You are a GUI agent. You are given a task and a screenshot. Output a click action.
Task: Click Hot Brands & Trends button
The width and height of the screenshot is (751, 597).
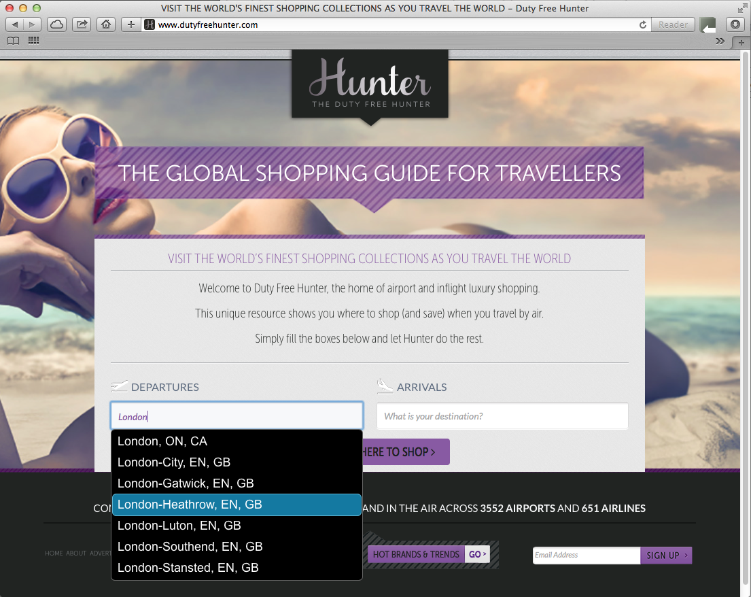point(416,554)
